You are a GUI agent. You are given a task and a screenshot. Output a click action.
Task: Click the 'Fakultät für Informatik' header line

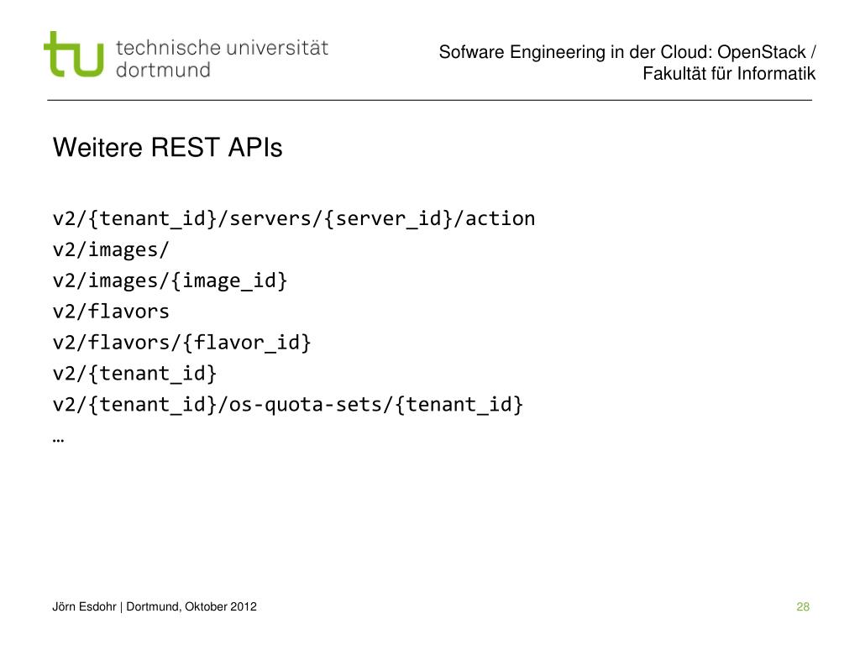click(x=729, y=74)
